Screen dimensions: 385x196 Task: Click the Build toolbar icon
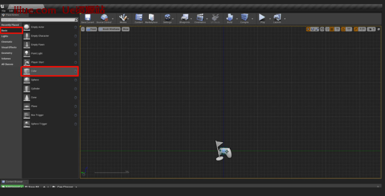229,18
